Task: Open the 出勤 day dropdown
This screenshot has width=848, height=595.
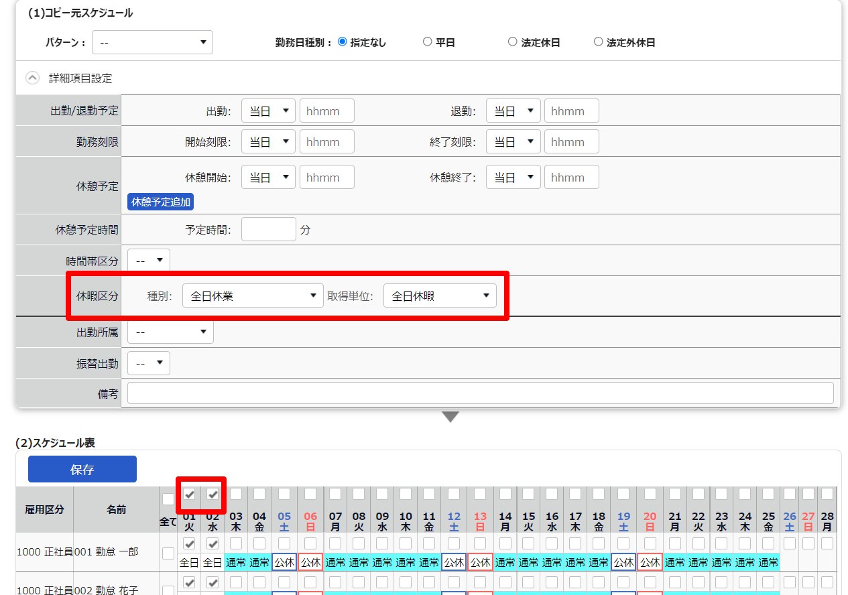Action: coord(268,111)
